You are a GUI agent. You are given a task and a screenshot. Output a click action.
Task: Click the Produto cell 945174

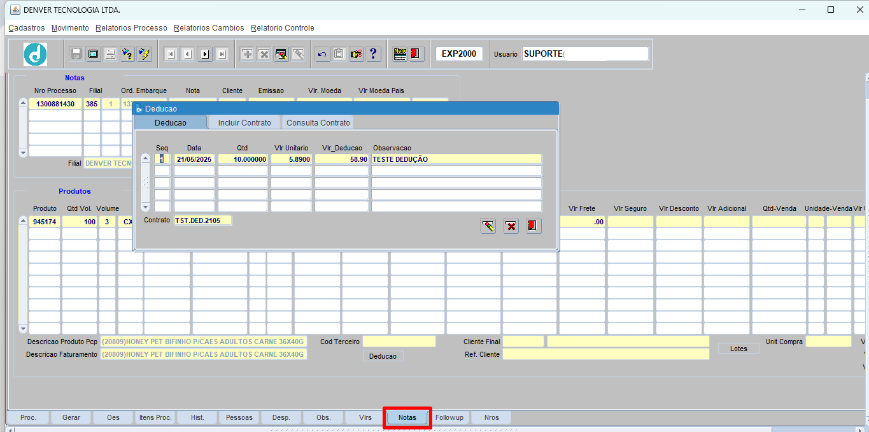coord(45,222)
